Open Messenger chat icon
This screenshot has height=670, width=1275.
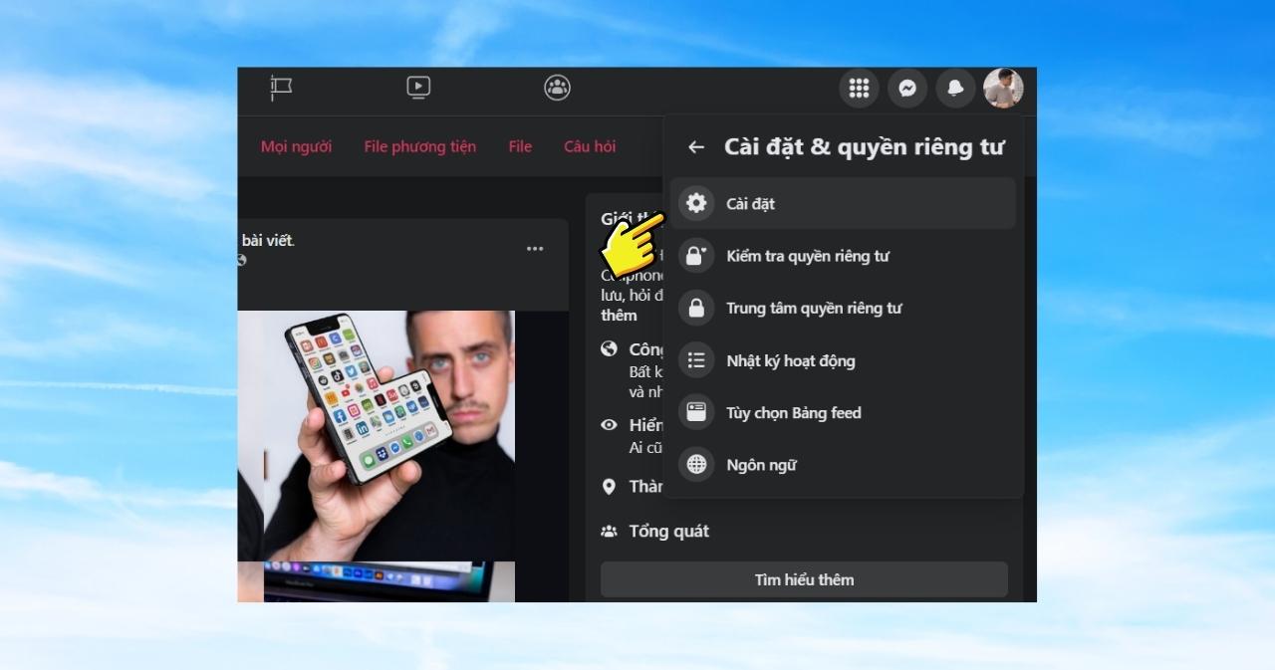point(907,89)
